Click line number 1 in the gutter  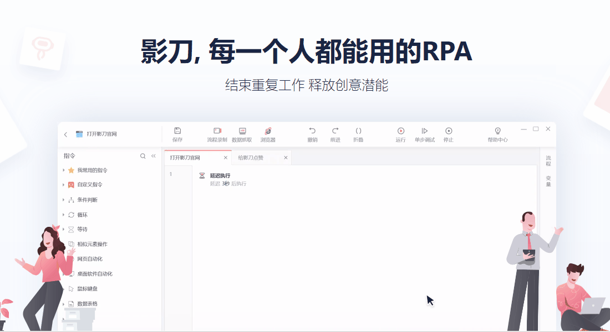coord(171,174)
